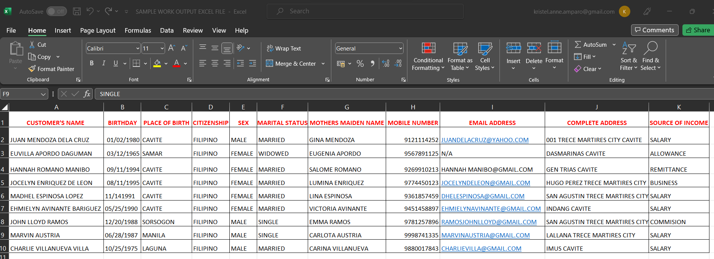The width and height of the screenshot is (714, 259).
Task: Toggle Wrap Text for selected cell
Action: coord(284,48)
